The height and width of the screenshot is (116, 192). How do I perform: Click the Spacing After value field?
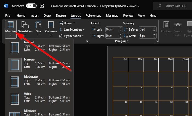coord(146,36)
